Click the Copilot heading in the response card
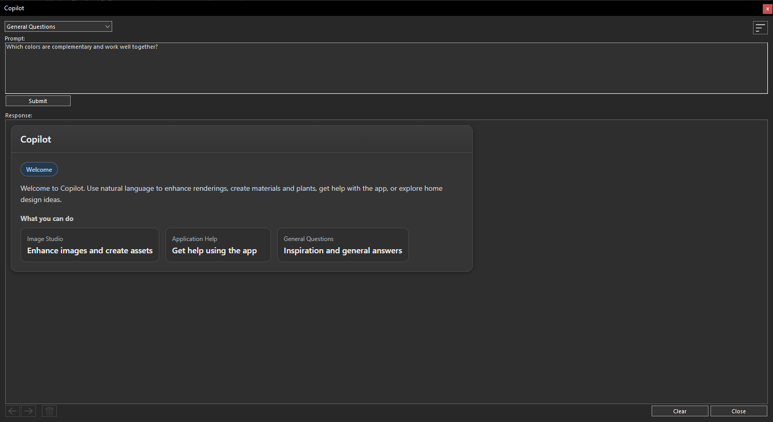Viewport: 773px width, 422px height. tap(36, 139)
